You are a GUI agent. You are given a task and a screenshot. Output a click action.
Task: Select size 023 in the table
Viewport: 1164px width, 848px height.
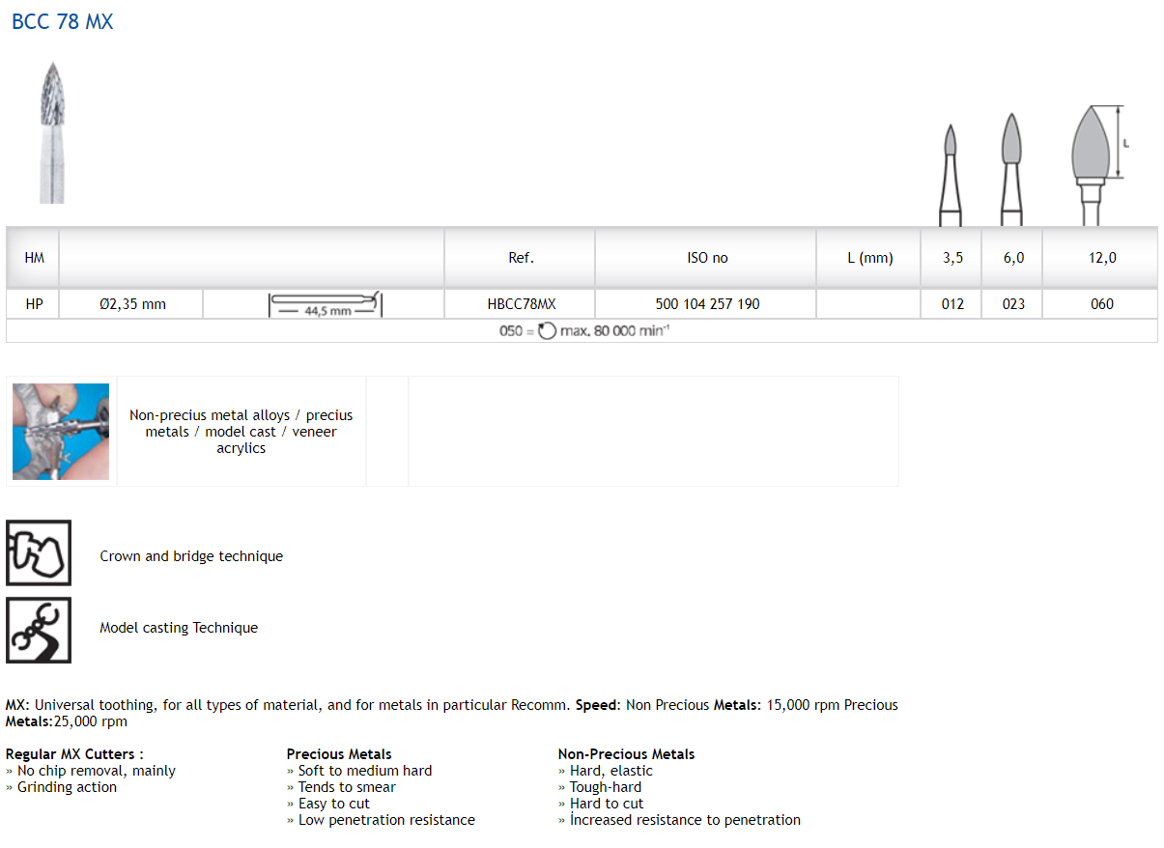pos(1013,304)
